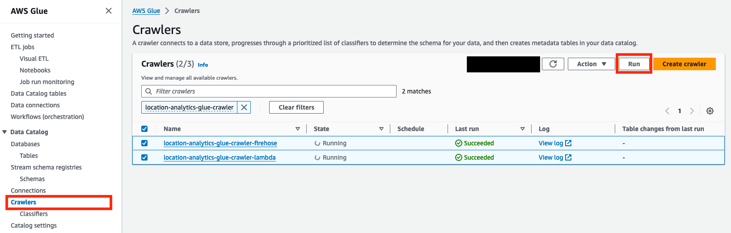Go to next page of crawlers
This screenshot has width=731, height=233.
[x=692, y=111]
